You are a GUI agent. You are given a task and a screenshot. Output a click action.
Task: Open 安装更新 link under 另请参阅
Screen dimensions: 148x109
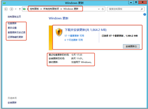[x=12, y=103]
